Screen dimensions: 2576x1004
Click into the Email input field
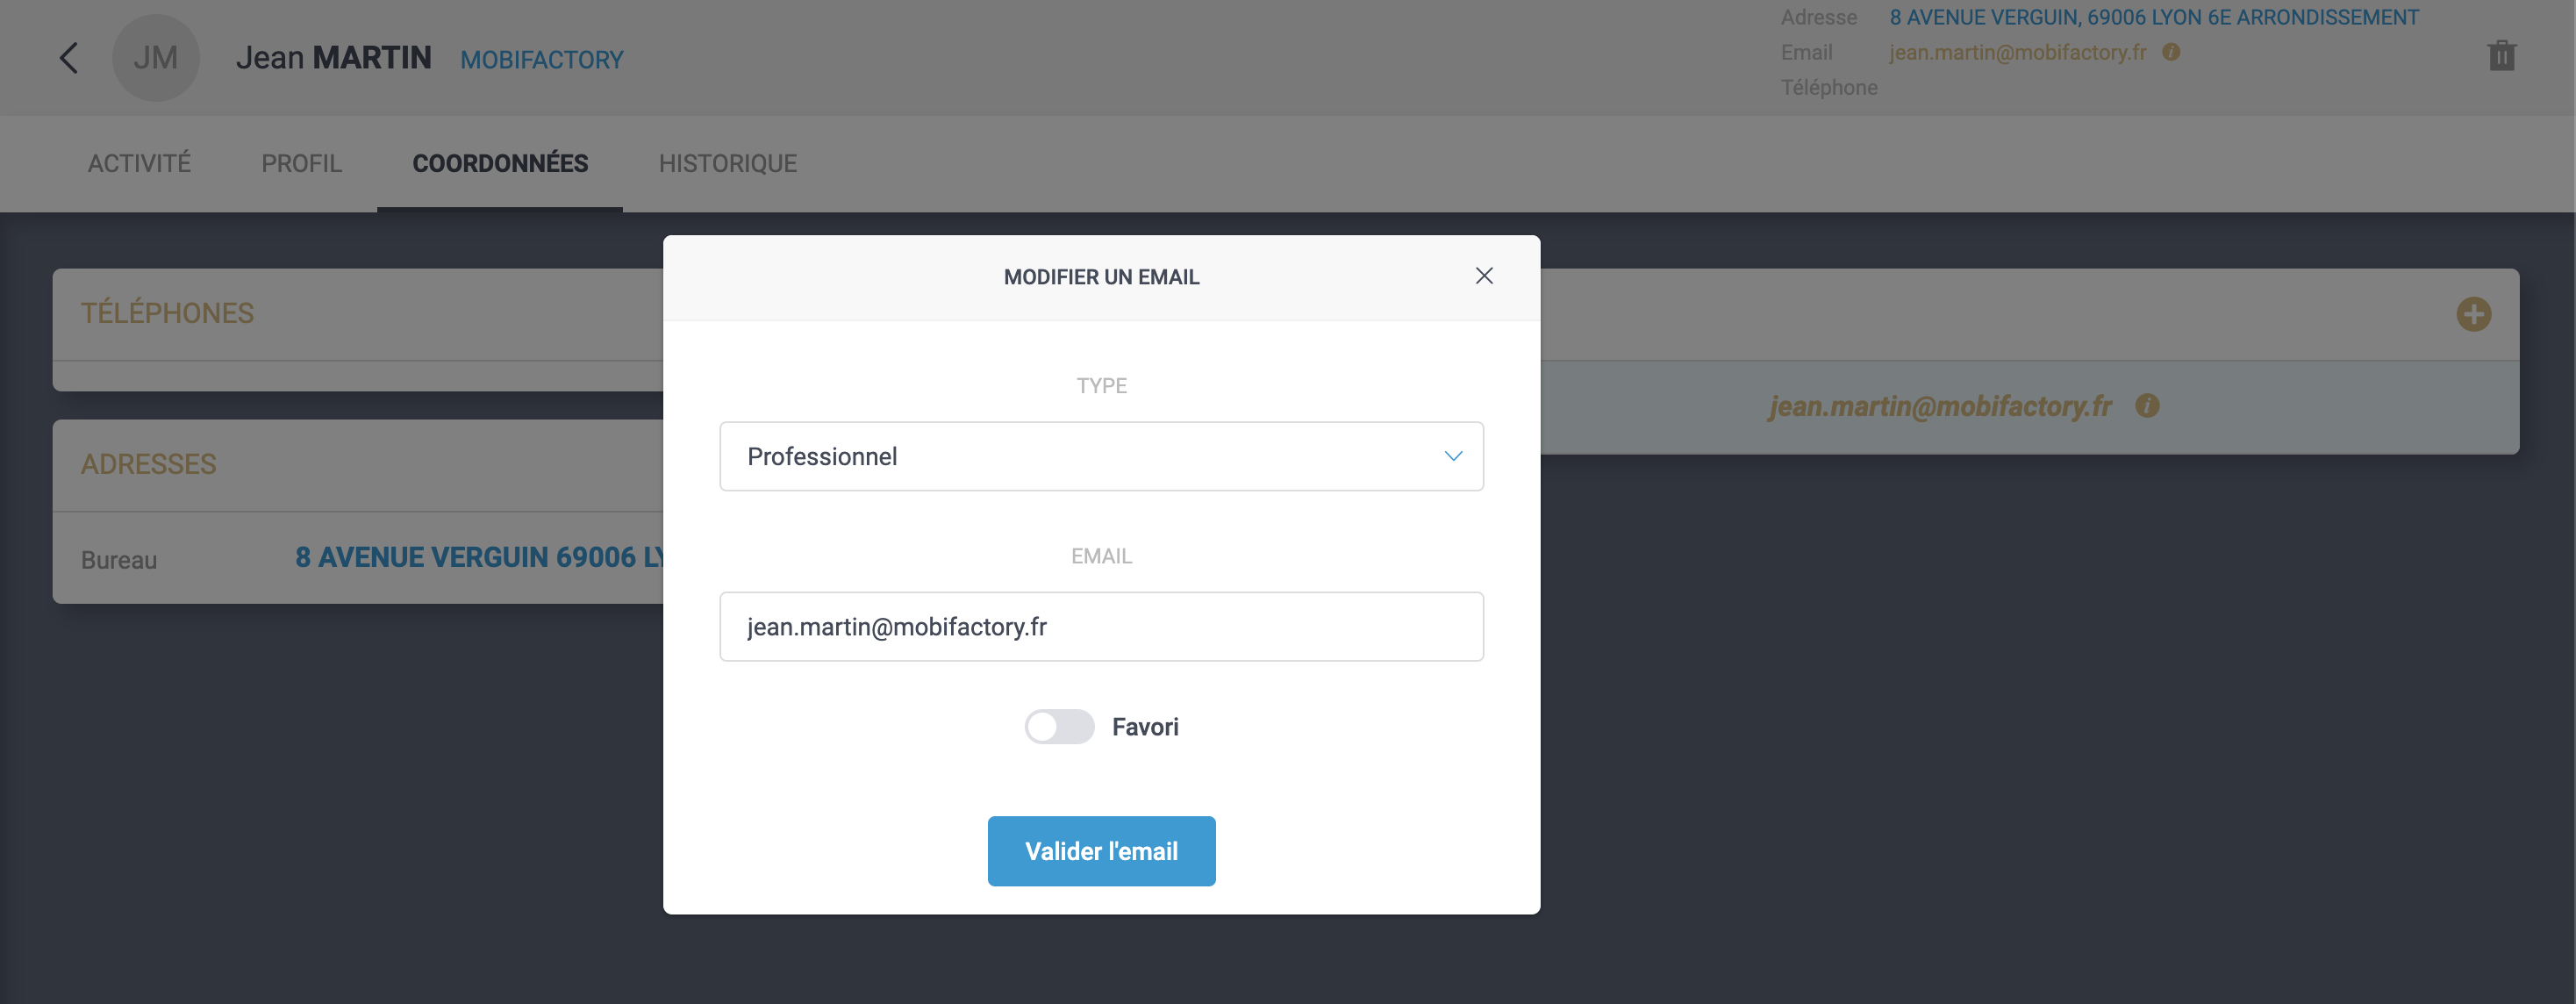(x=1100, y=627)
